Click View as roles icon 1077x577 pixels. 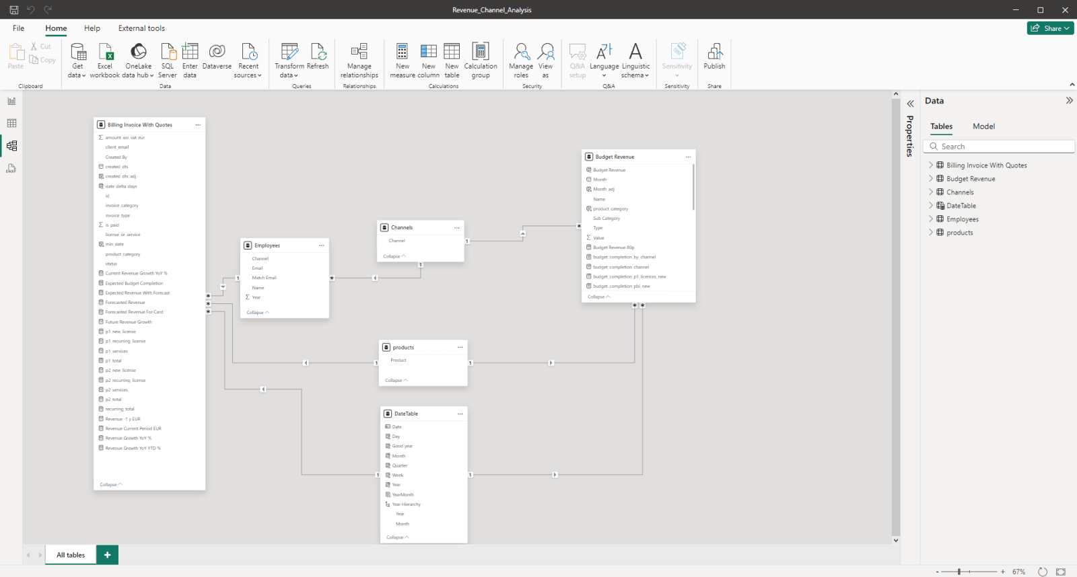(546, 51)
